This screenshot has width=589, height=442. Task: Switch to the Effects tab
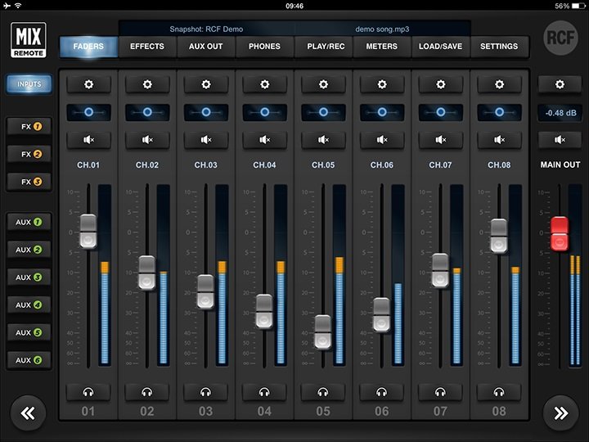pos(147,47)
